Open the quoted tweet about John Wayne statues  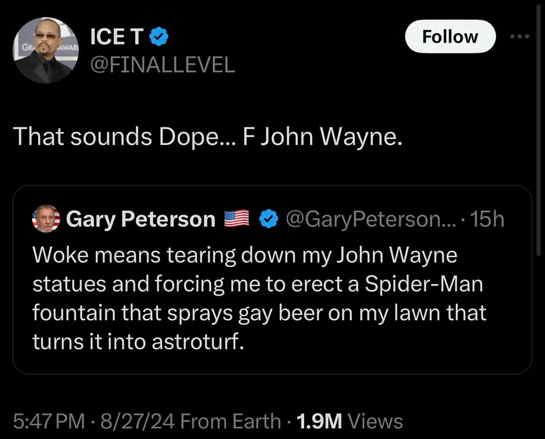[x=272, y=280]
